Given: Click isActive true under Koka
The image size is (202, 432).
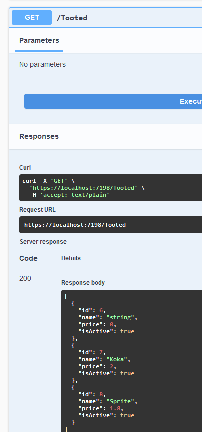Looking at the screenshot, I should [x=106, y=373].
